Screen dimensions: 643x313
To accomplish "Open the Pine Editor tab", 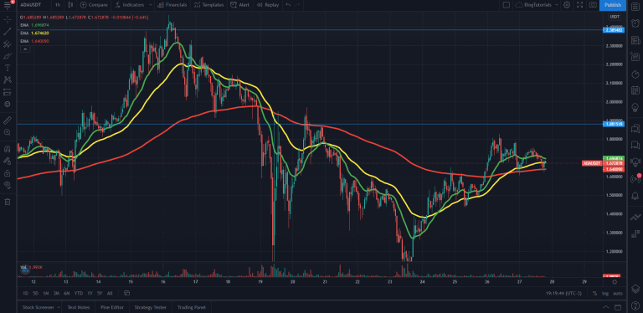I will (112, 307).
